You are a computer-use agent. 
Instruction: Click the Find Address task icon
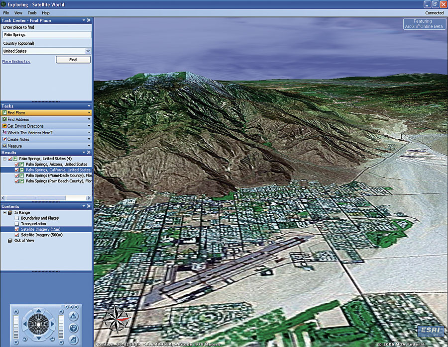pos(4,119)
